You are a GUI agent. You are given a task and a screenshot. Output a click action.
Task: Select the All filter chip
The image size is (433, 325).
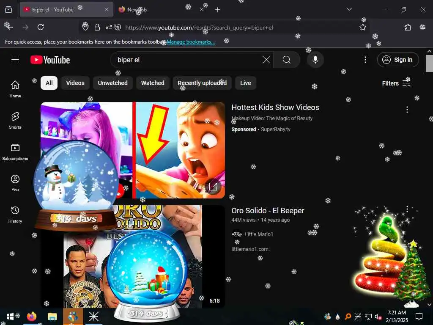tap(49, 83)
